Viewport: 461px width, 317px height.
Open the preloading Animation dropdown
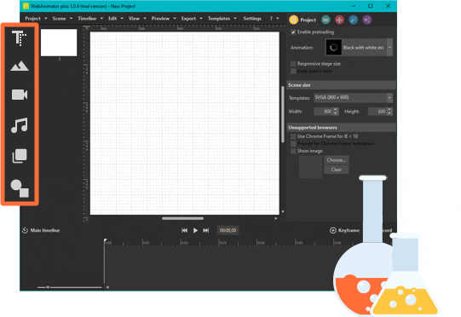coord(389,48)
